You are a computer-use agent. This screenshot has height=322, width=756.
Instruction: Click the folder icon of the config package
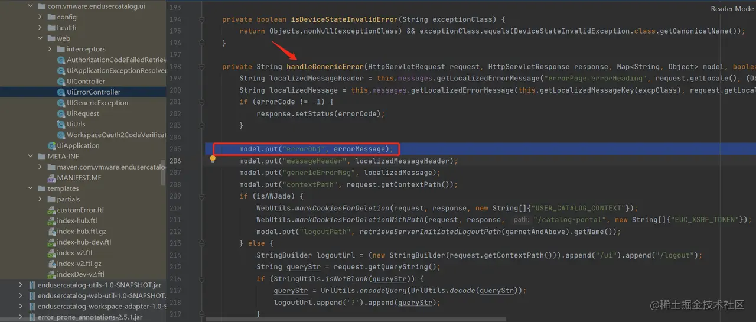[x=51, y=17]
